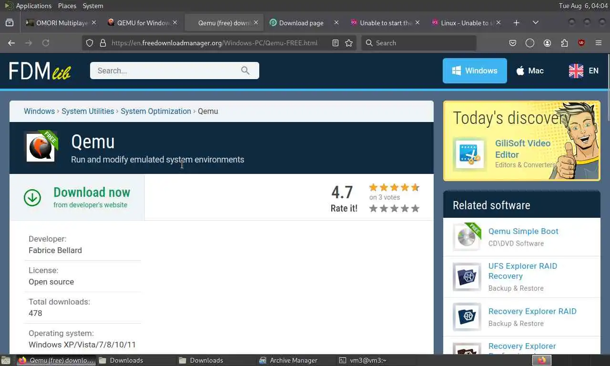
Task: Open Recovery Explorer RAID link
Action: [x=532, y=311]
